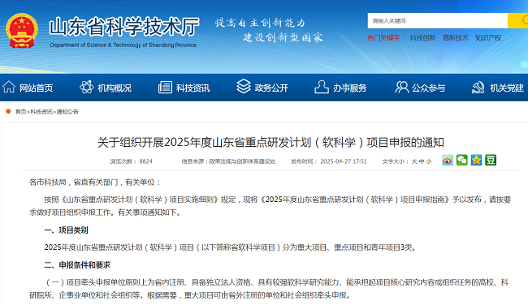Click the Douban share icon
Image resolution: width=528 pixels, height=305 pixels.
coord(491,161)
